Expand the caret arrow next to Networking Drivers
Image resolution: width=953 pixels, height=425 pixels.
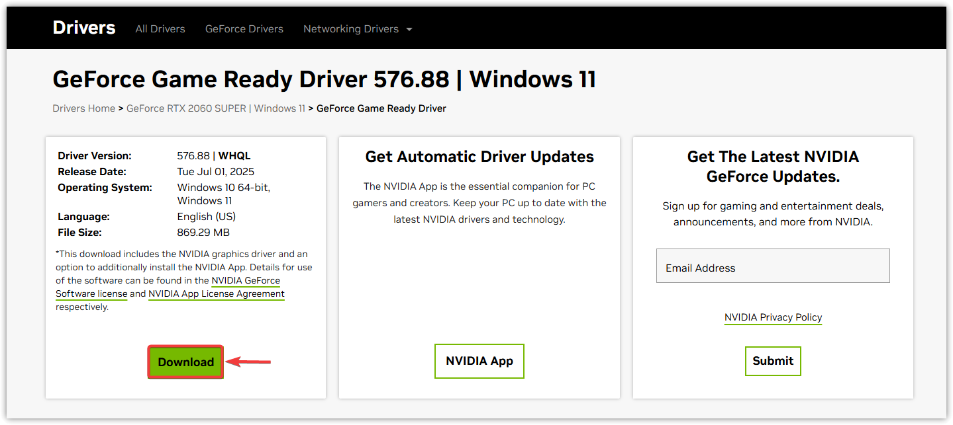coord(409,30)
